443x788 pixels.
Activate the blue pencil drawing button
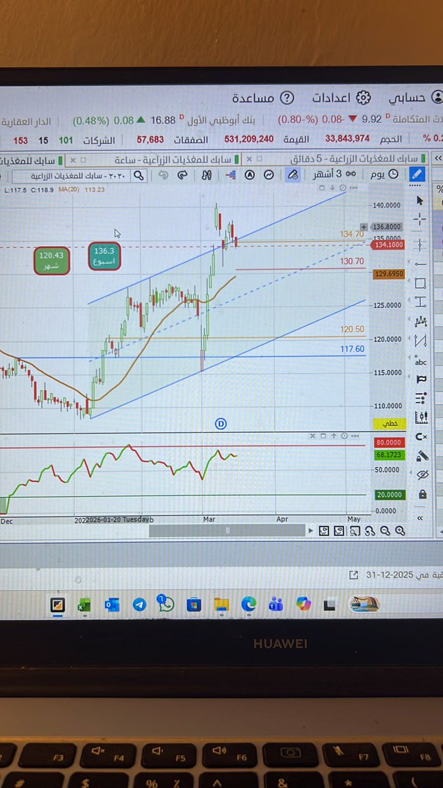point(417,174)
